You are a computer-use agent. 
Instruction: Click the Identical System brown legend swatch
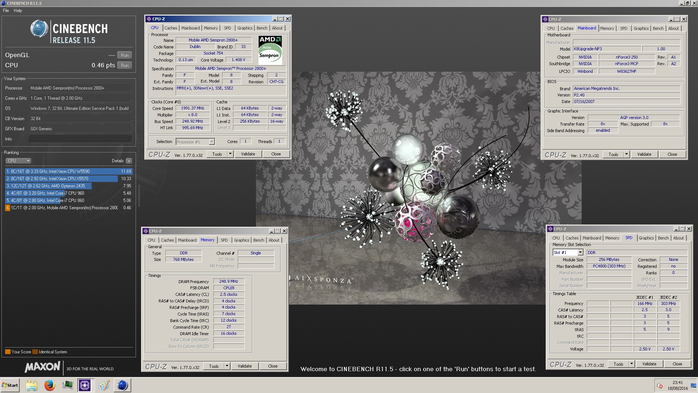tap(35, 352)
